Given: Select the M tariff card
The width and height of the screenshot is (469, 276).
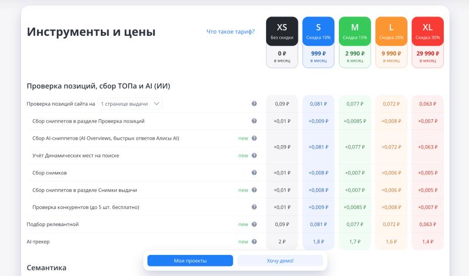Looking at the screenshot, I should 355,32.
